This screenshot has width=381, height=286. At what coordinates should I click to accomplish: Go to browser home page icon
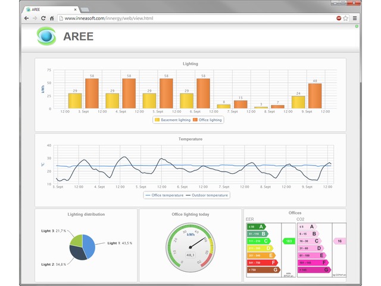pos(52,18)
